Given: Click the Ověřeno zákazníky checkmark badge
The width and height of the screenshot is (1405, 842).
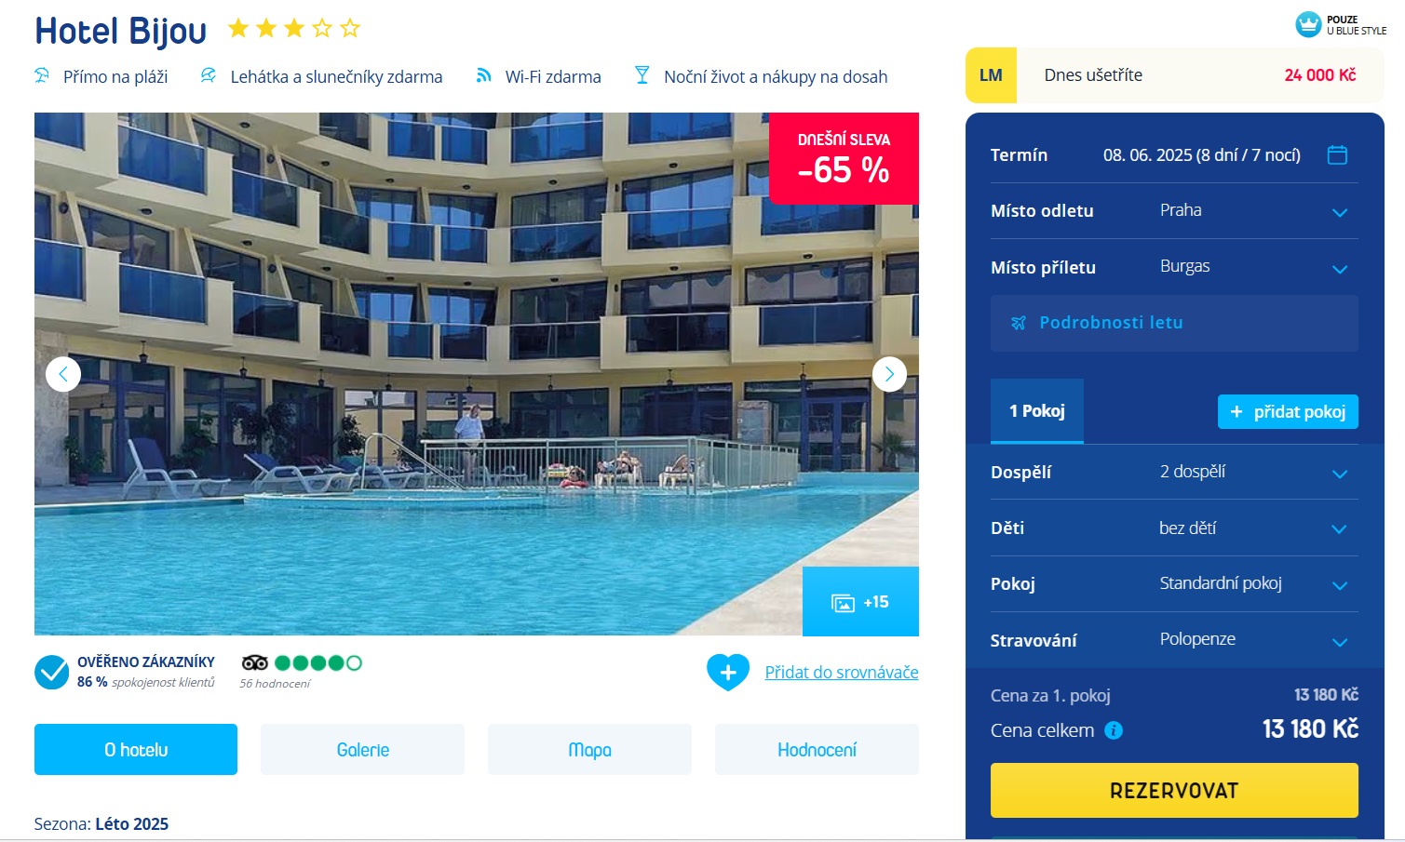Looking at the screenshot, I should coord(51,672).
